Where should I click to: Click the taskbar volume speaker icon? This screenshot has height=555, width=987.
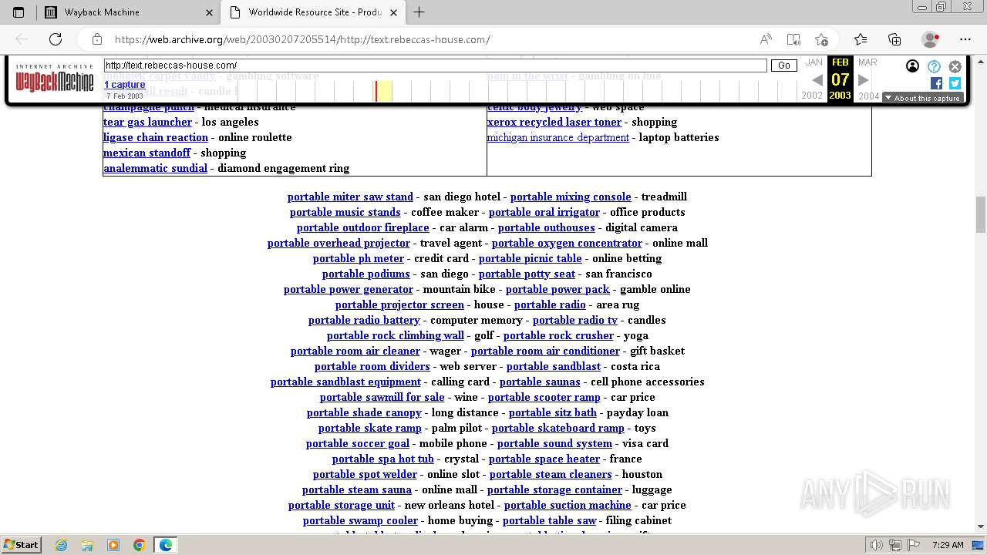click(877, 545)
